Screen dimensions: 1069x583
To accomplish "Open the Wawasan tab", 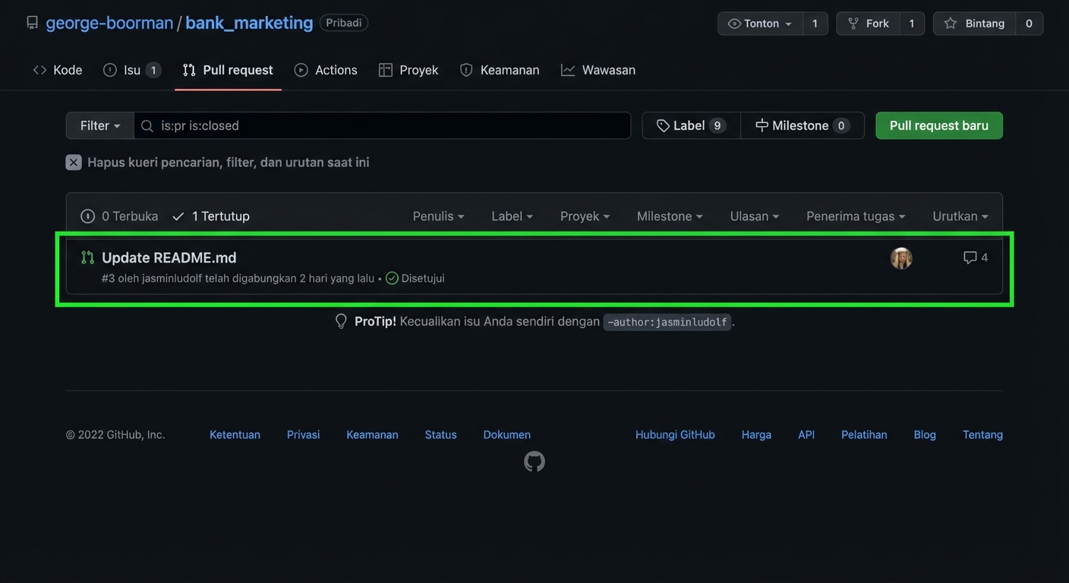I will (598, 70).
